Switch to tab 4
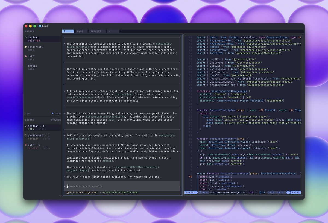Viewport: 328px width, 223px height. pos(113,31)
